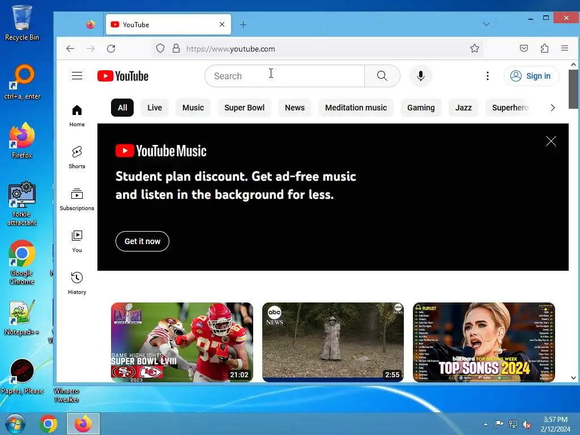Click the page vertical scrollbar thumb

(573, 89)
